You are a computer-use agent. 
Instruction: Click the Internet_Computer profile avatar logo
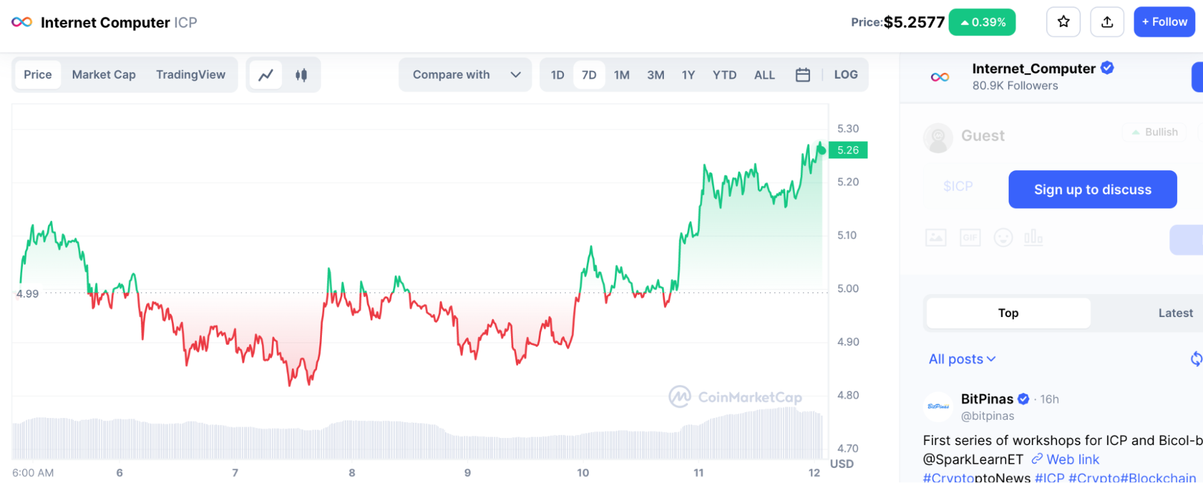(x=940, y=77)
